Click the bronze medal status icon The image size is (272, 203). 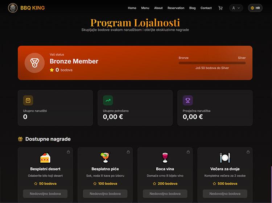tap(34, 63)
